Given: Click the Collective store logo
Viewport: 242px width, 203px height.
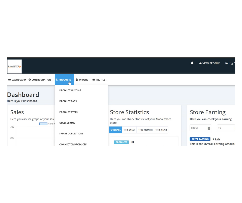Looking at the screenshot, I should (14, 66).
